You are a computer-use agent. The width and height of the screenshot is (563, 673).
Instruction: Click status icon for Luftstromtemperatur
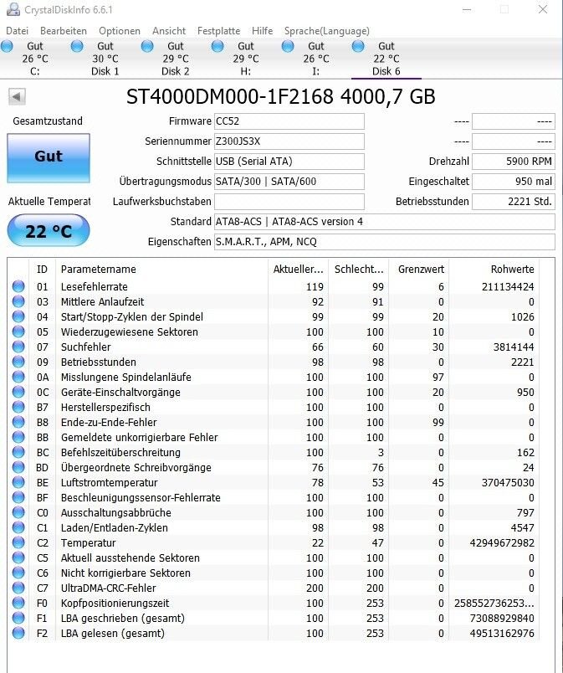coord(18,482)
